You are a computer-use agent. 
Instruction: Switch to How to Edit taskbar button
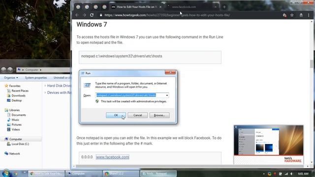(47, 174)
